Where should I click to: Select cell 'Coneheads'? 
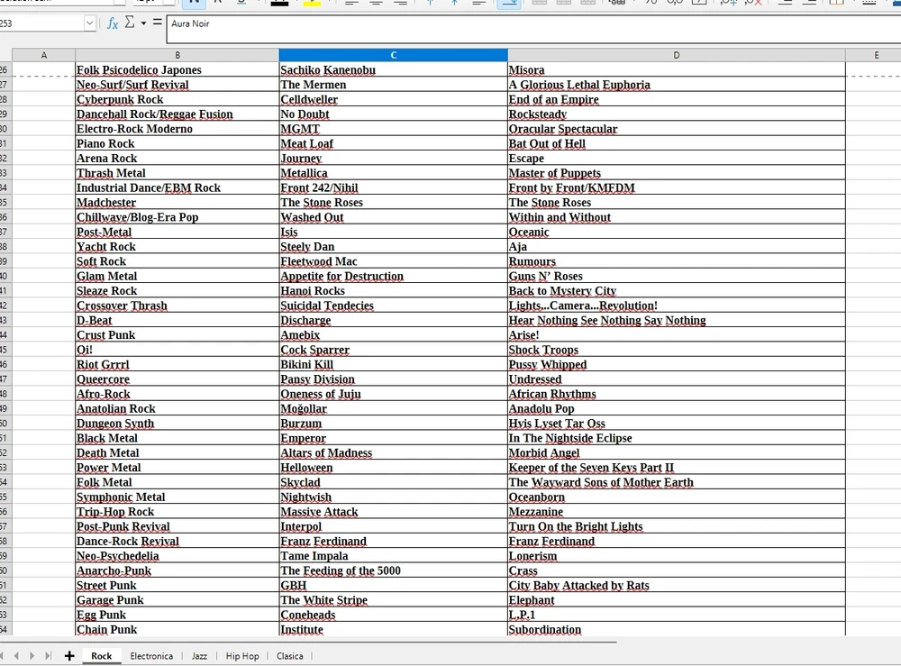tap(393, 615)
